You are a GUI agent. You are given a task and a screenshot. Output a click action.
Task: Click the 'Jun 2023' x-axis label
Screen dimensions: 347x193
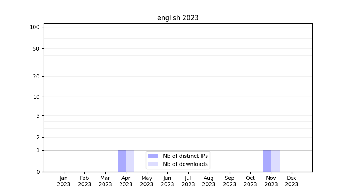[x=167, y=181]
